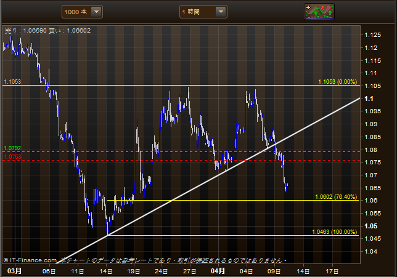Click the 04月 date axis label

coord(218,271)
